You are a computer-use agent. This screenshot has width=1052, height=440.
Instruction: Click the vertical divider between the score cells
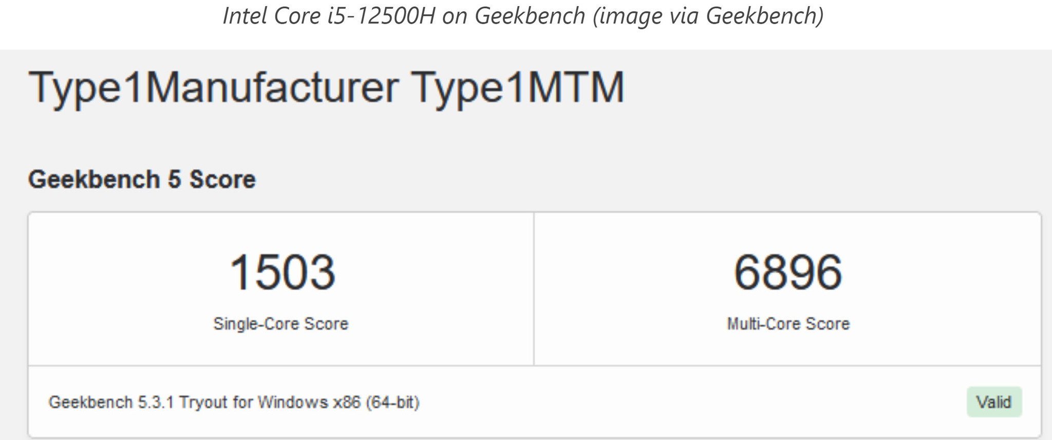coord(534,289)
